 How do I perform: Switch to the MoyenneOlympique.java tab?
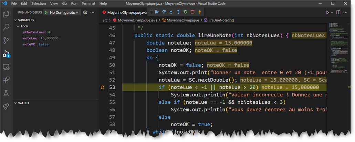[127, 12]
